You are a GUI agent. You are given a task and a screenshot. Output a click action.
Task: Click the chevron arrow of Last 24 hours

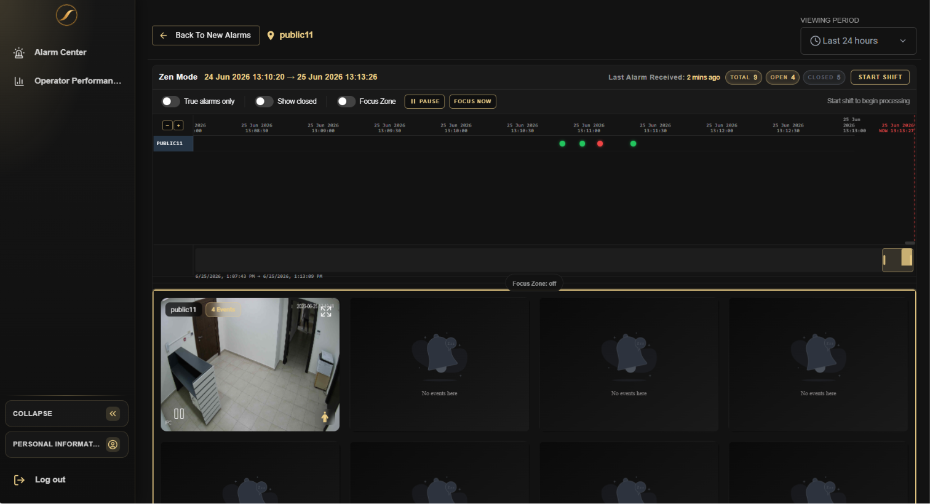[x=903, y=41]
